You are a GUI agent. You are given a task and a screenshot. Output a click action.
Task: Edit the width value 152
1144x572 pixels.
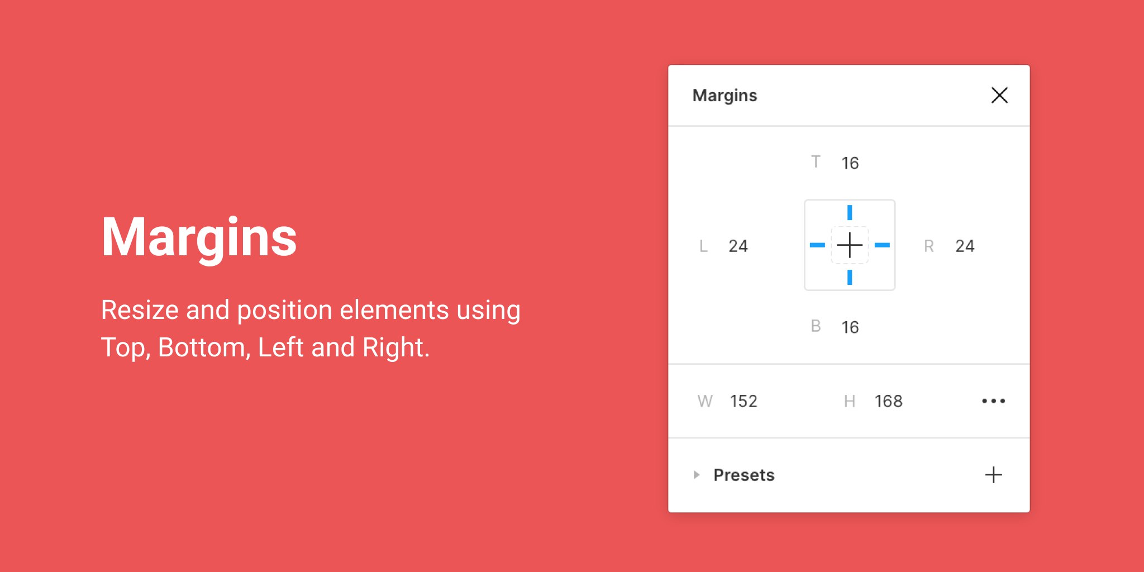743,401
